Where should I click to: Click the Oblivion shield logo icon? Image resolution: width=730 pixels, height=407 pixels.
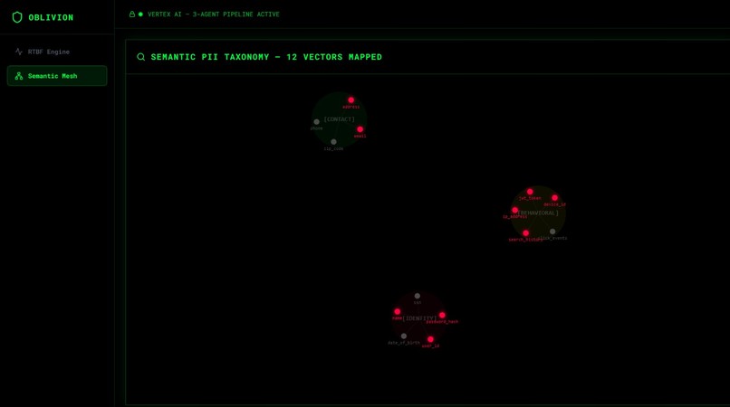point(17,17)
